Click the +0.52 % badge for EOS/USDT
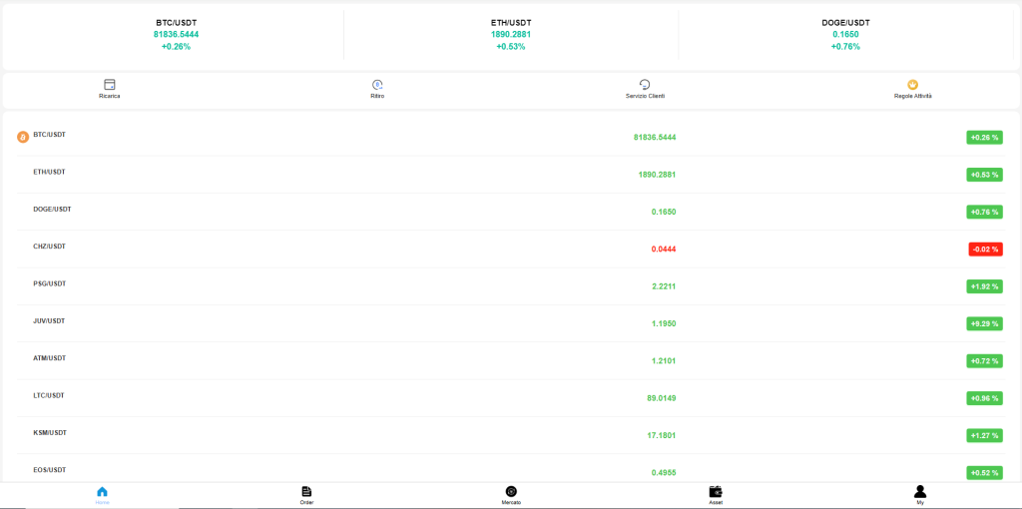The width and height of the screenshot is (1022, 509). click(984, 472)
